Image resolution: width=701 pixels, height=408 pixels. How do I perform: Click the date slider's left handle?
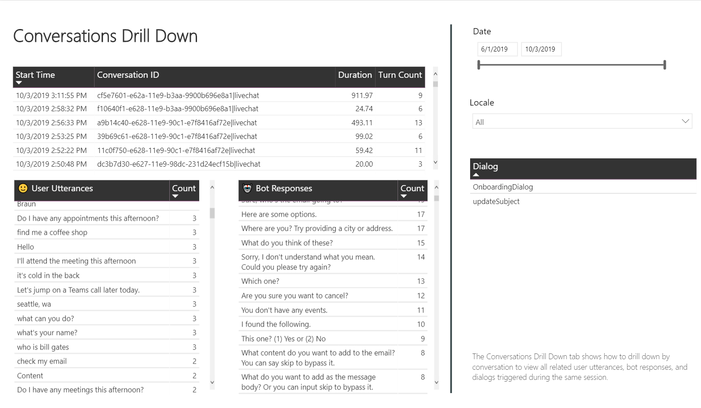pyautogui.click(x=479, y=65)
